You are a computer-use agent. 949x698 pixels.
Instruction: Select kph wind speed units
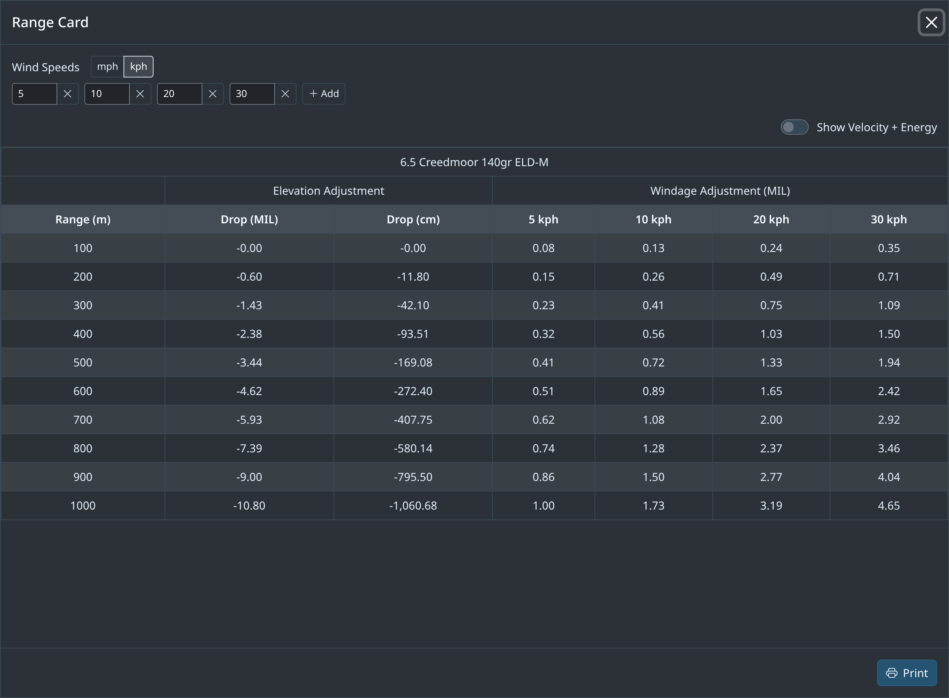[x=139, y=67]
